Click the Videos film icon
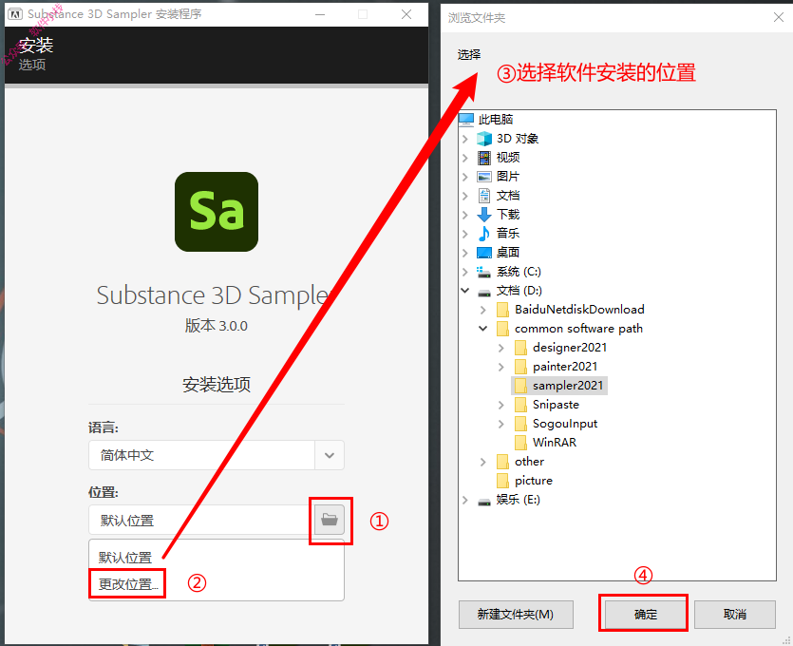This screenshot has height=646, width=793. (484, 158)
